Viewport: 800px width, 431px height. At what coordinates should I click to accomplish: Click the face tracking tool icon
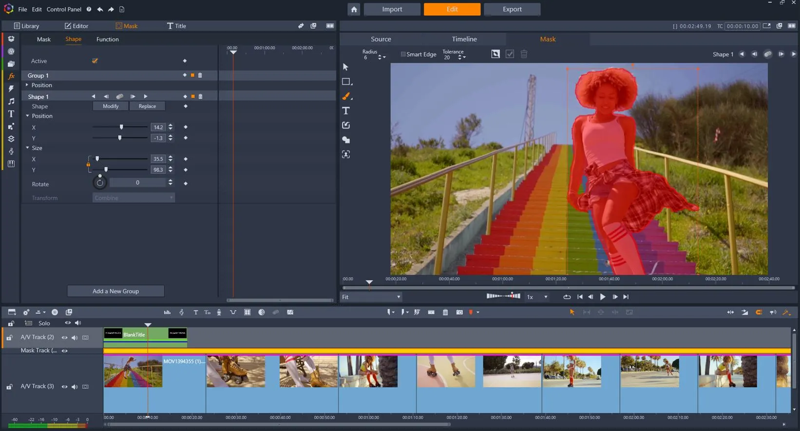(x=346, y=155)
